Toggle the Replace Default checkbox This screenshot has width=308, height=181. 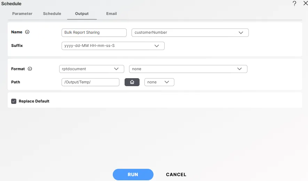tap(14, 101)
